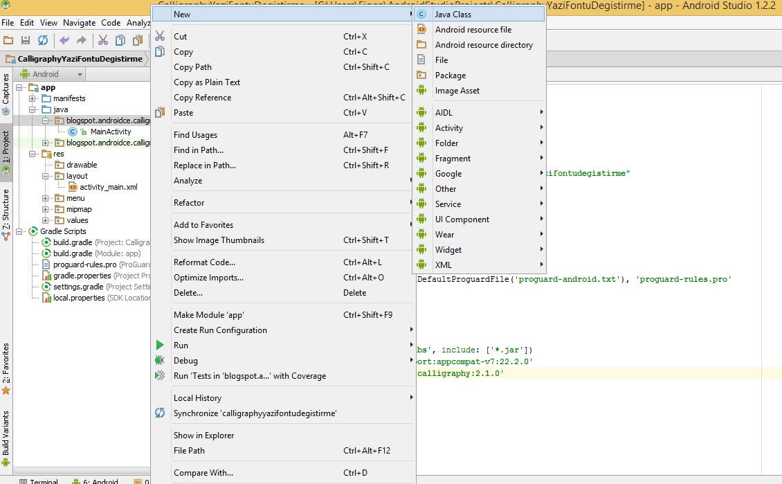The image size is (782, 484).
Task: Expand the menu folder
Action: (x=46, y=198)
